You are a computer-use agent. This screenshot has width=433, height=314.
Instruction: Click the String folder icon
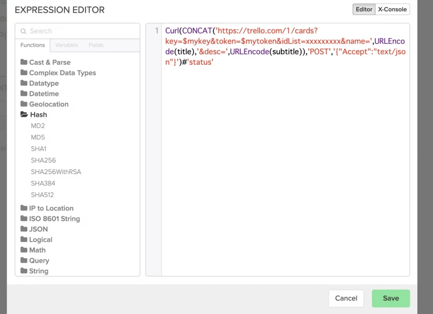click(24, 271)
